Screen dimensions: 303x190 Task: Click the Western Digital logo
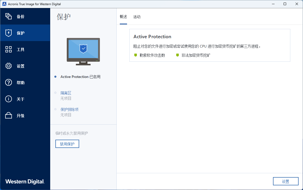coord(25,181)
